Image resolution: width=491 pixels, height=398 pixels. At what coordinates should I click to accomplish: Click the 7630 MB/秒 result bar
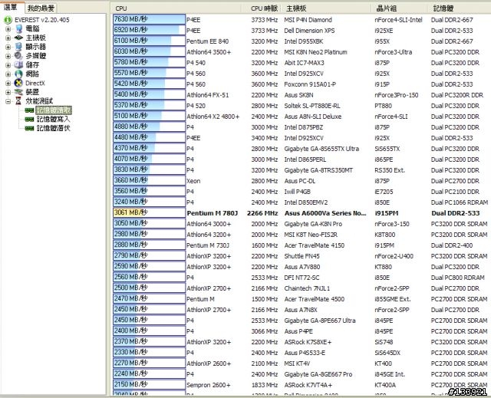tap(149, 19)
